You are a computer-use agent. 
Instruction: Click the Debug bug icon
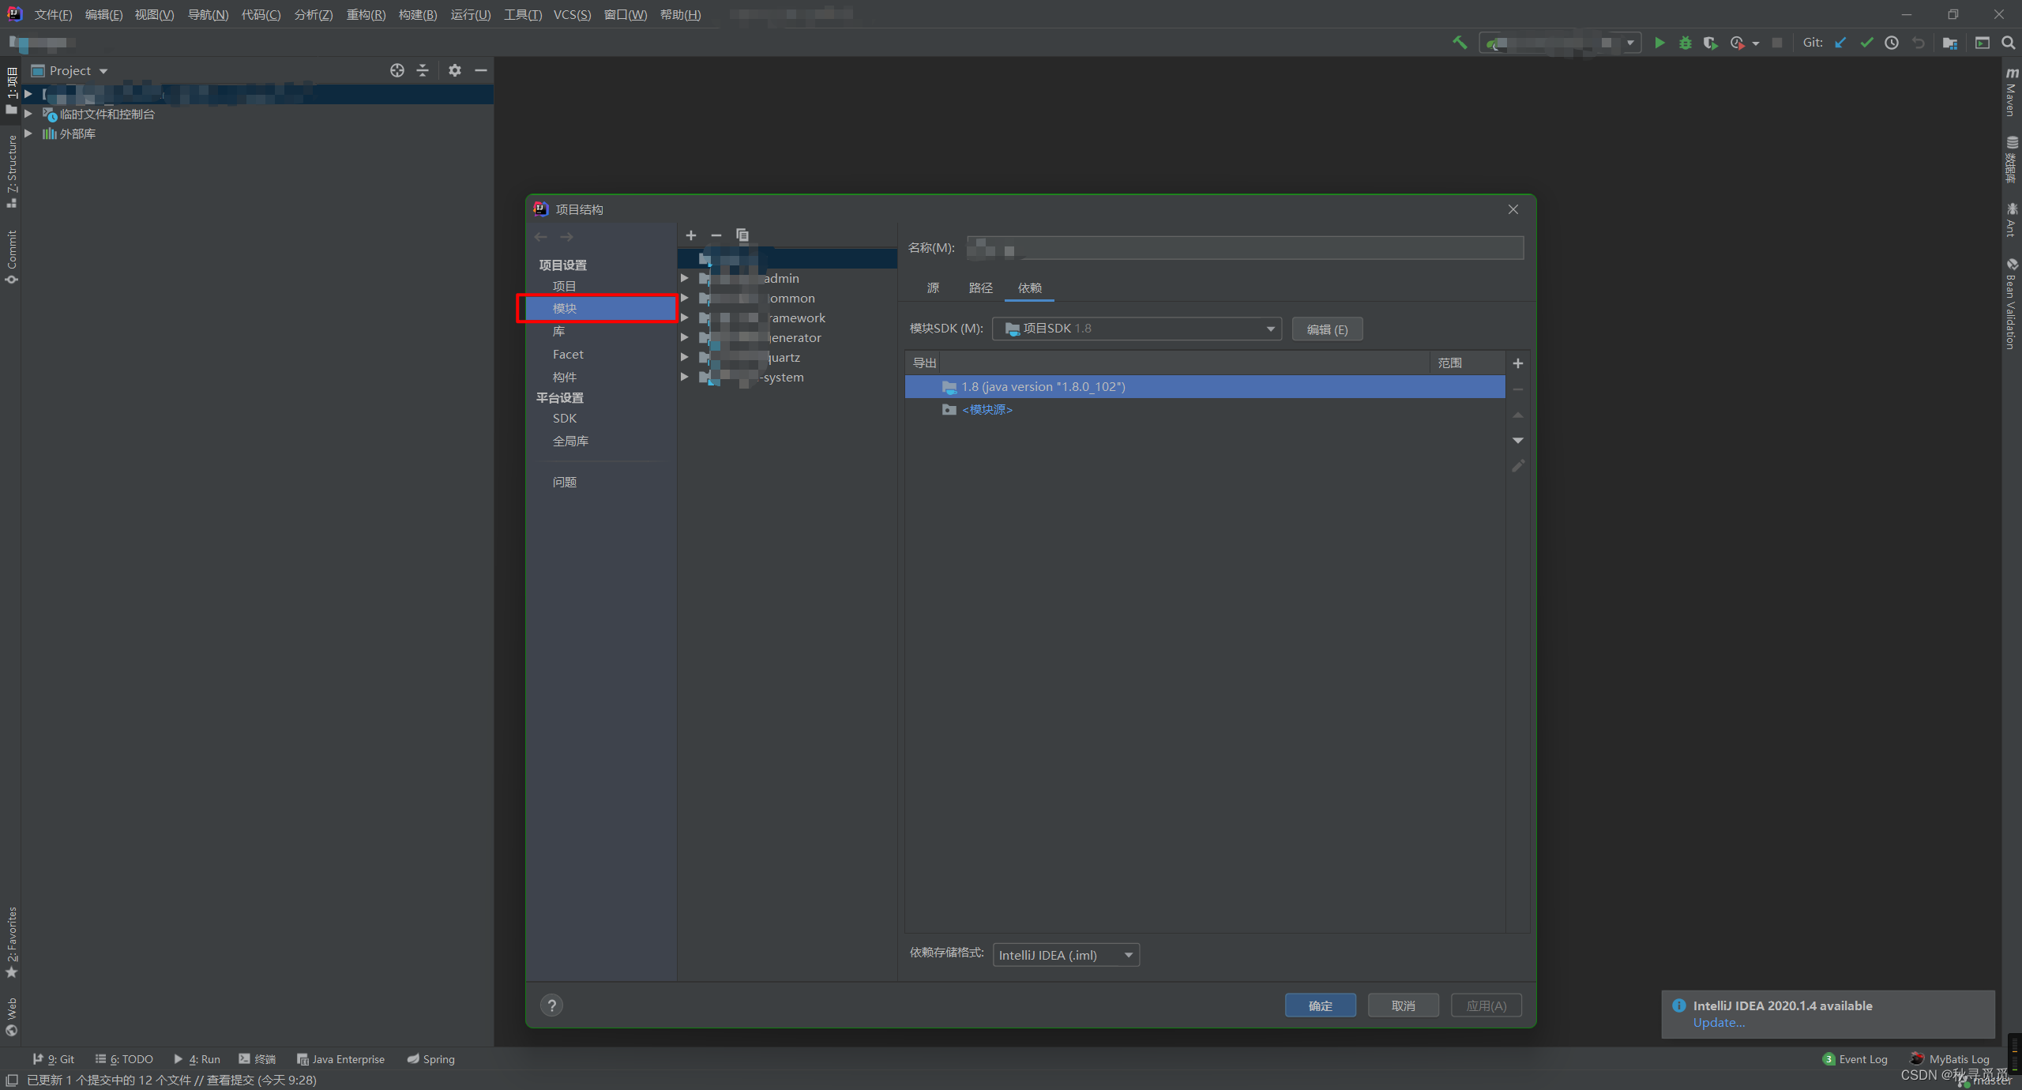(x=1685, y=43)
